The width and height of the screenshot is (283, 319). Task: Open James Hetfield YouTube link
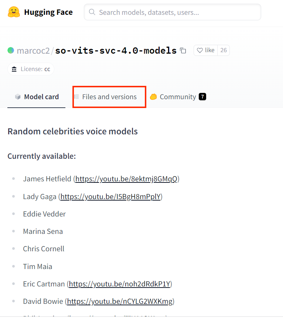tap(126, 179)
